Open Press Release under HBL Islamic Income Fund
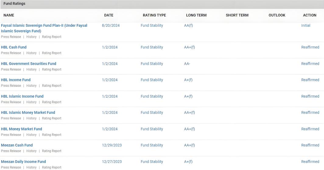The image size is (324, 170). click(x=11, y=102)
